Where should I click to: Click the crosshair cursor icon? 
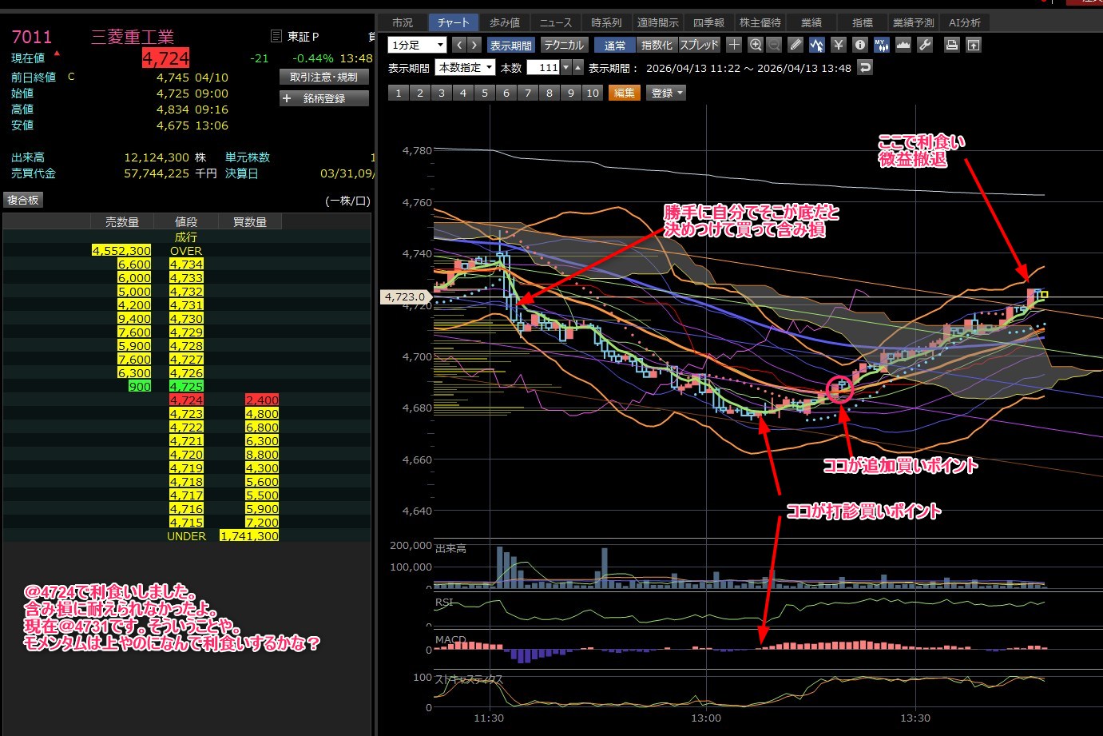tap(734, 45)
